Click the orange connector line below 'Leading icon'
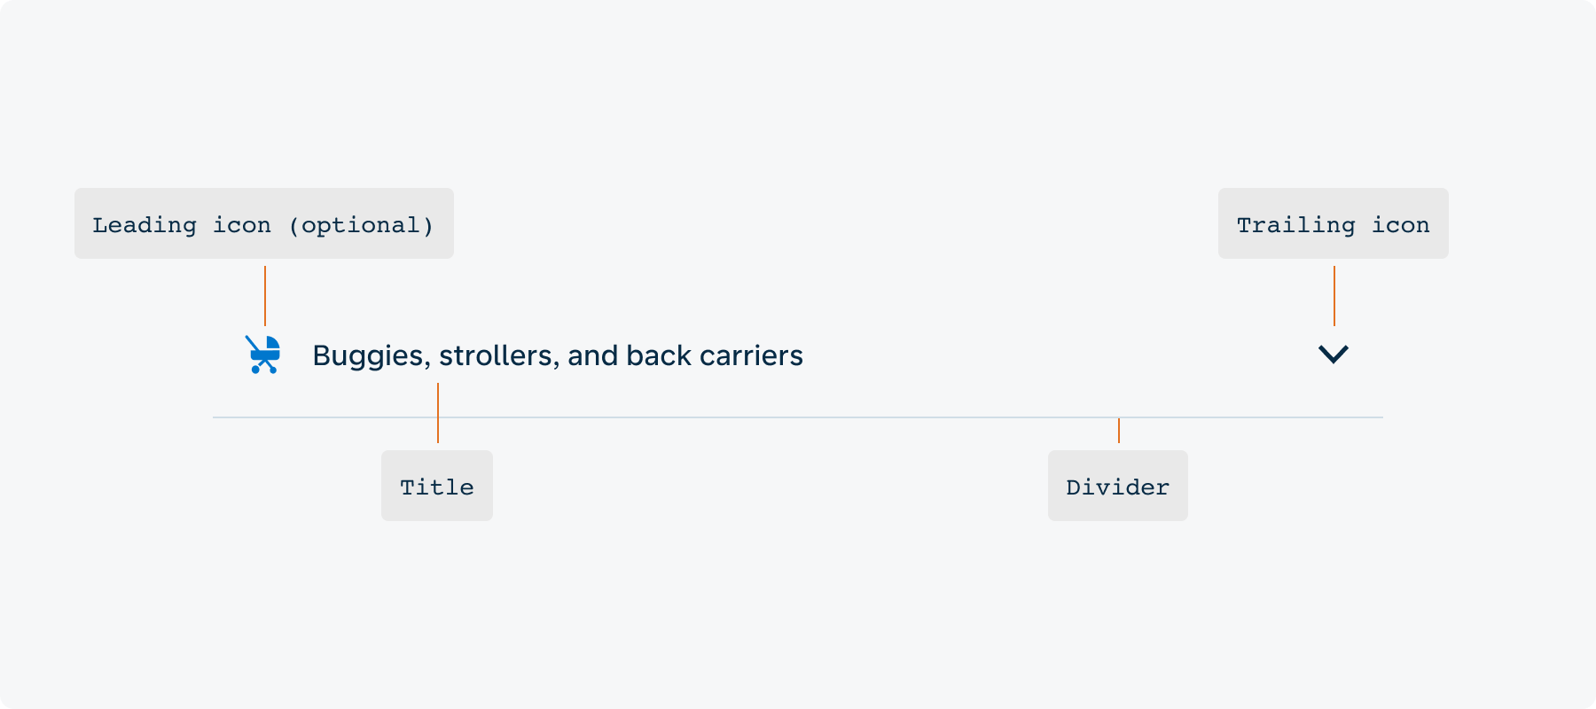The height and width of the screenshot is (709, 1596). 265,296
